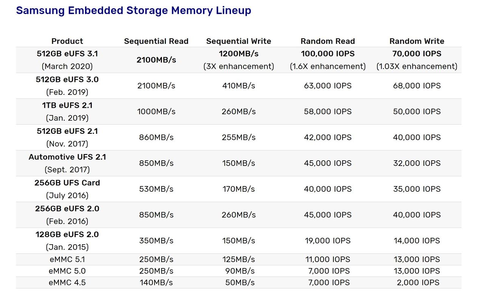484x293 pixels.
Task: Click the Sequential Write column header
Action: click(239, 41)
